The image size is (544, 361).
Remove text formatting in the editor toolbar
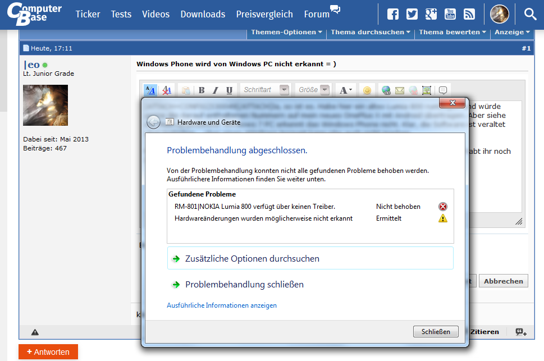(x=167, y=90)
